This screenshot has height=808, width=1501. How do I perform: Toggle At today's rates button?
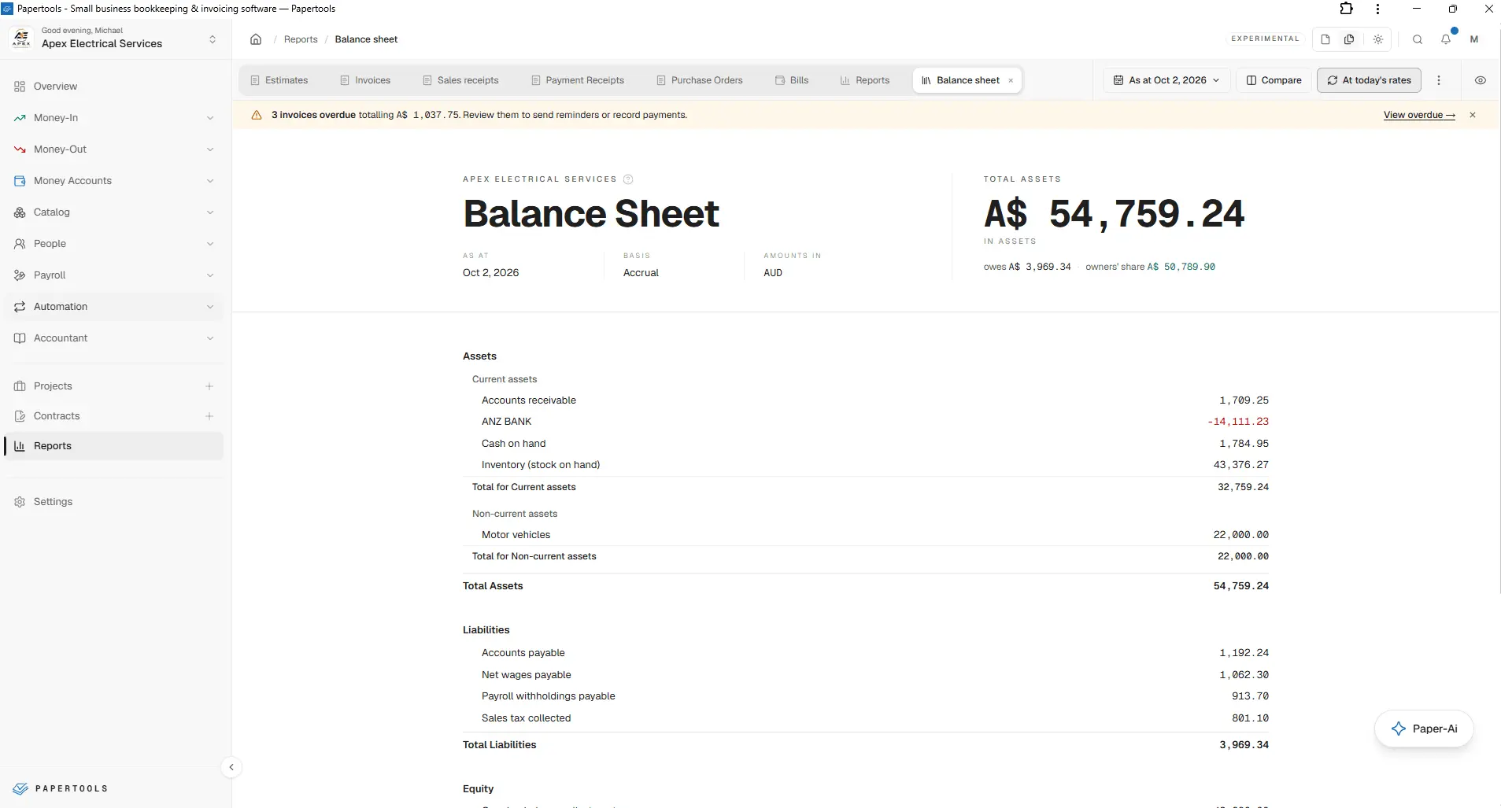1369,80
